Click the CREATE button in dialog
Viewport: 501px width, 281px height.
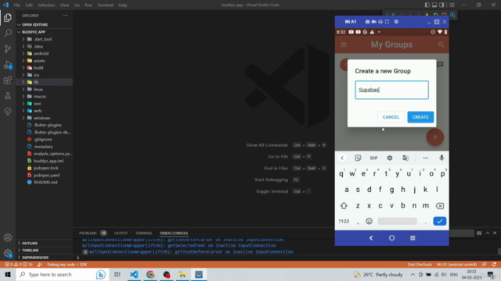click(x=420, y=117)
